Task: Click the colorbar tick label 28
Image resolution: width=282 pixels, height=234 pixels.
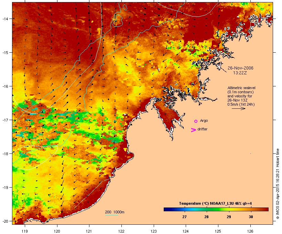Action: click(x=206, y=217)
